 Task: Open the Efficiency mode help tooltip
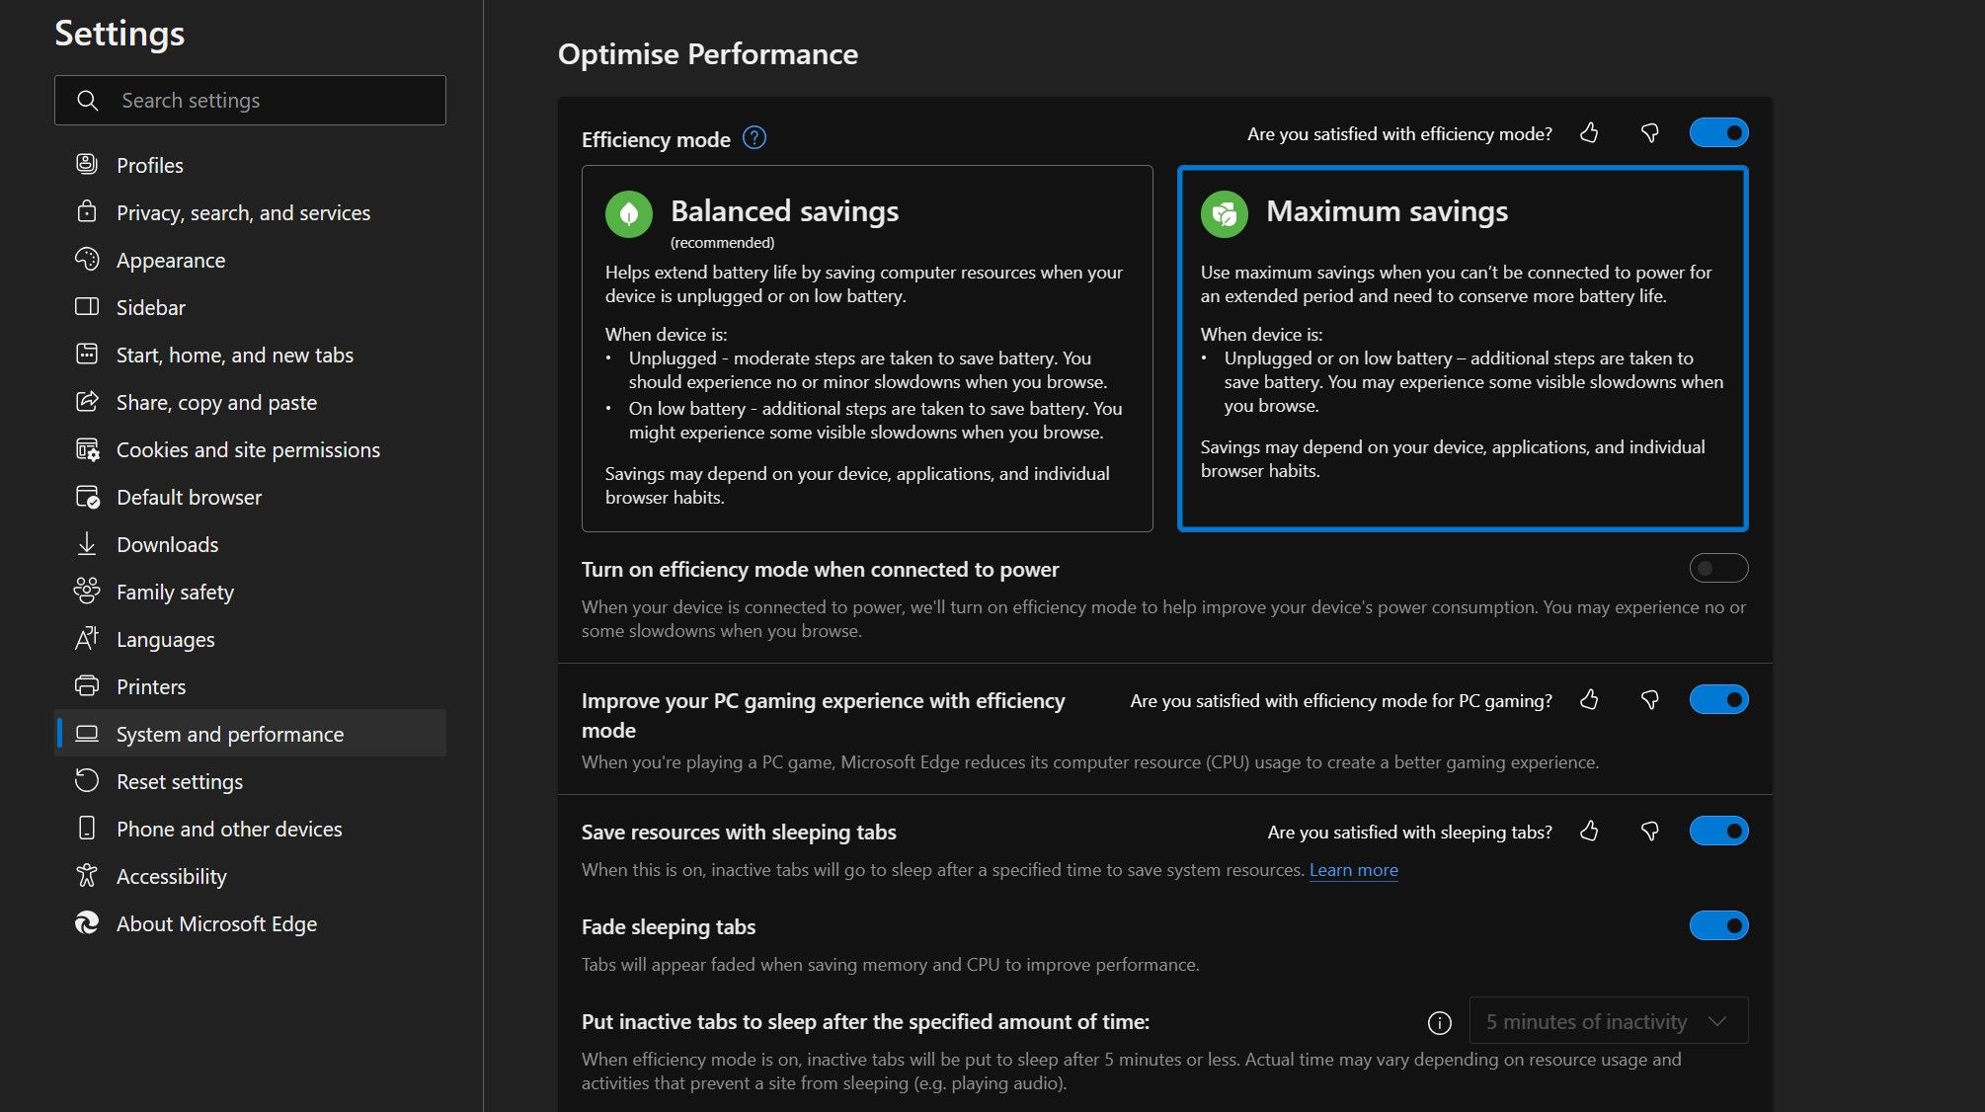pos(754,138)
